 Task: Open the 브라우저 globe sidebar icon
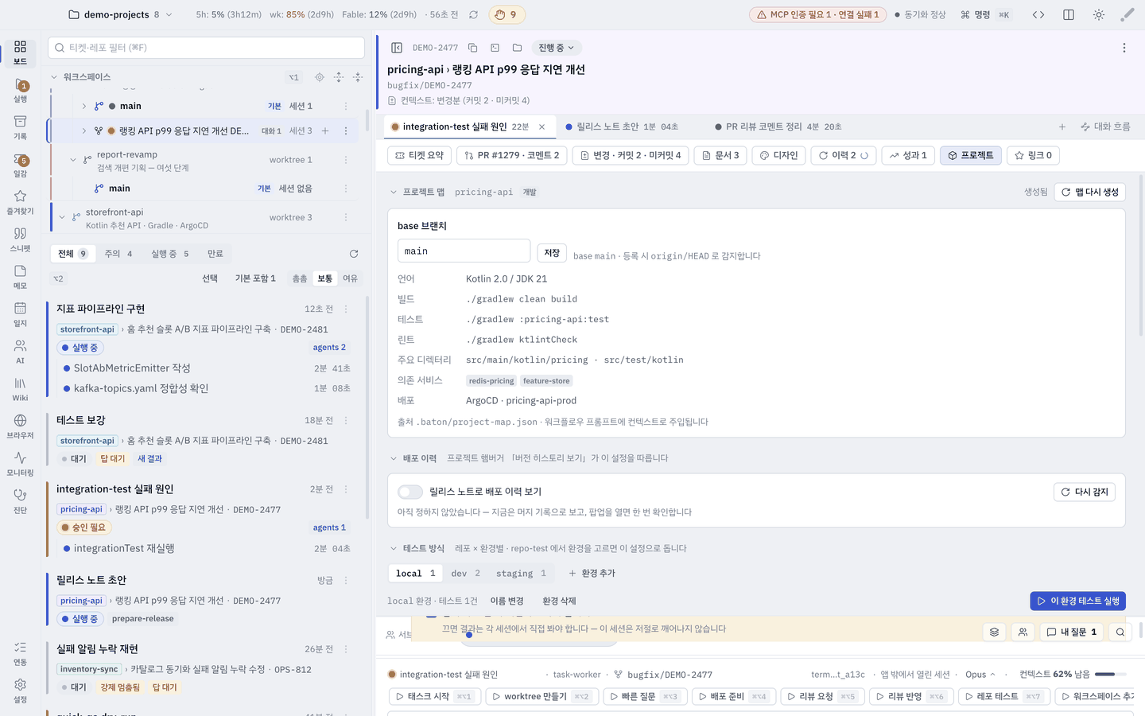[20, 426]
